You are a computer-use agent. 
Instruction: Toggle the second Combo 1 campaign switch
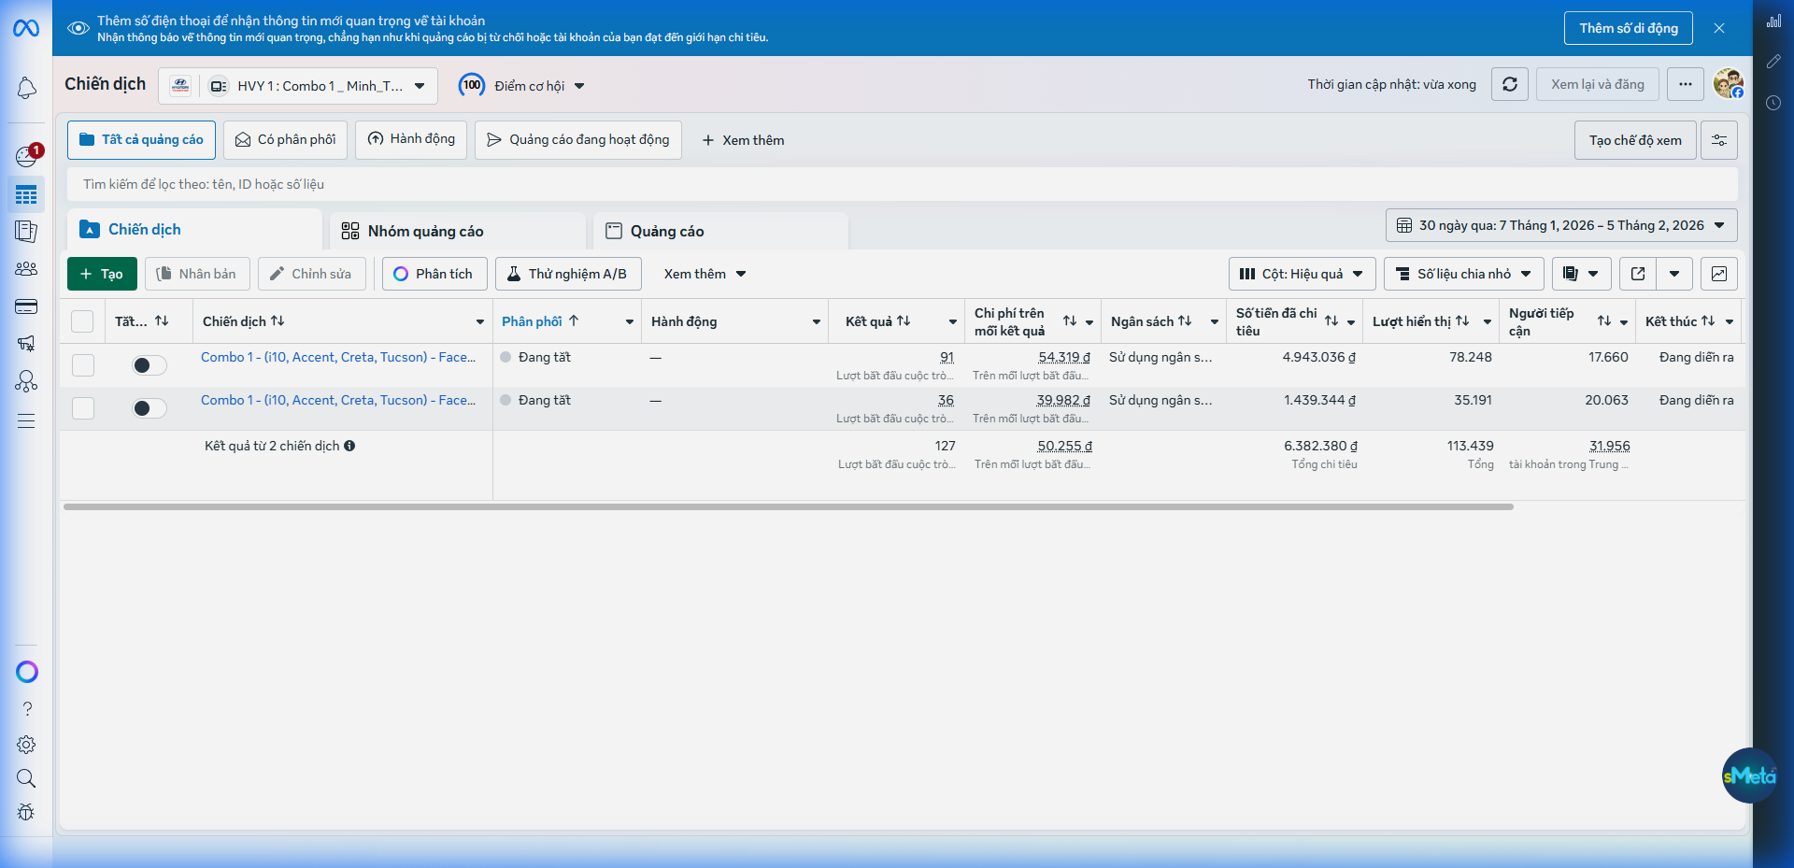click(x=149, y=408)
